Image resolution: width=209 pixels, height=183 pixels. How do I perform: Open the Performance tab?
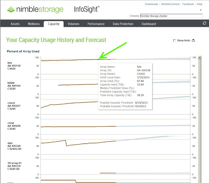pos(96,24)
